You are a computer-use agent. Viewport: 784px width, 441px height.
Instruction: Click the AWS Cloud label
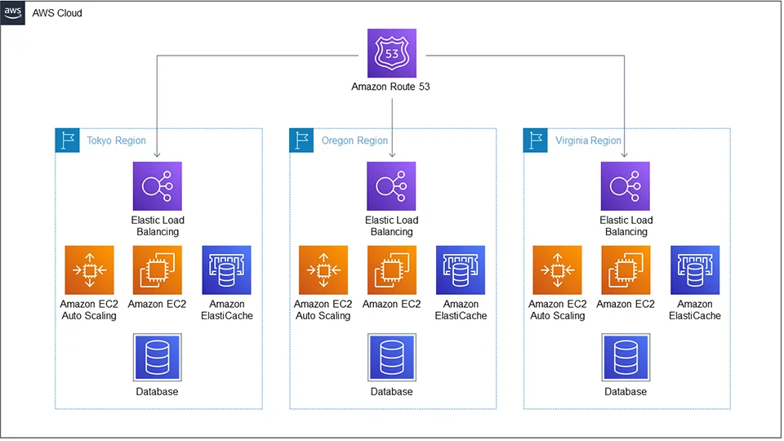[x=57, y=14]
